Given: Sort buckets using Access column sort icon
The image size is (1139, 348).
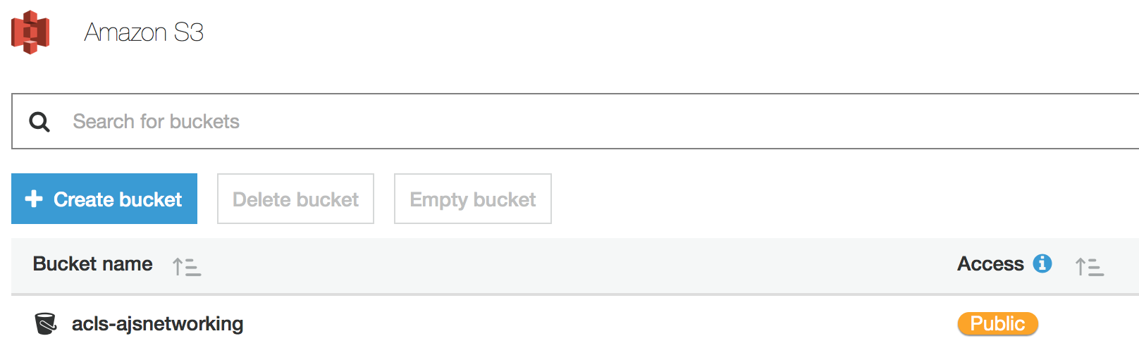Looking at the screenshot, I should (1090, 266).
